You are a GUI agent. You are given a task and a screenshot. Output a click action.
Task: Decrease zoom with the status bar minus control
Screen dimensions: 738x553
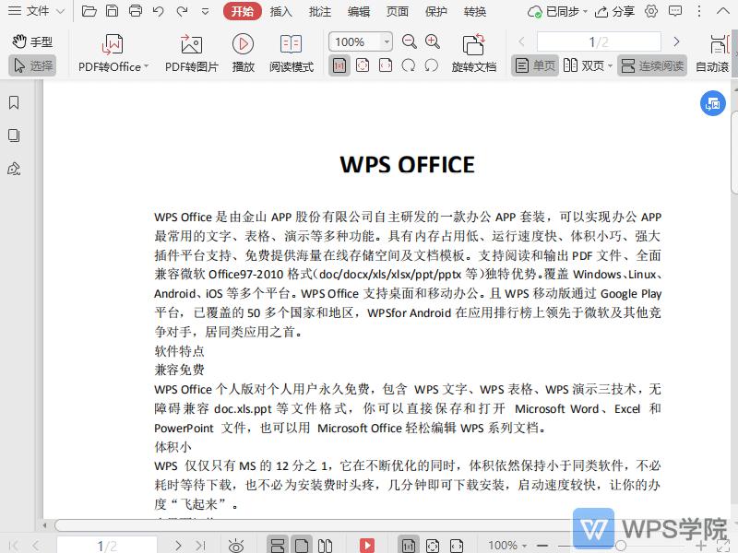[542, 546]
